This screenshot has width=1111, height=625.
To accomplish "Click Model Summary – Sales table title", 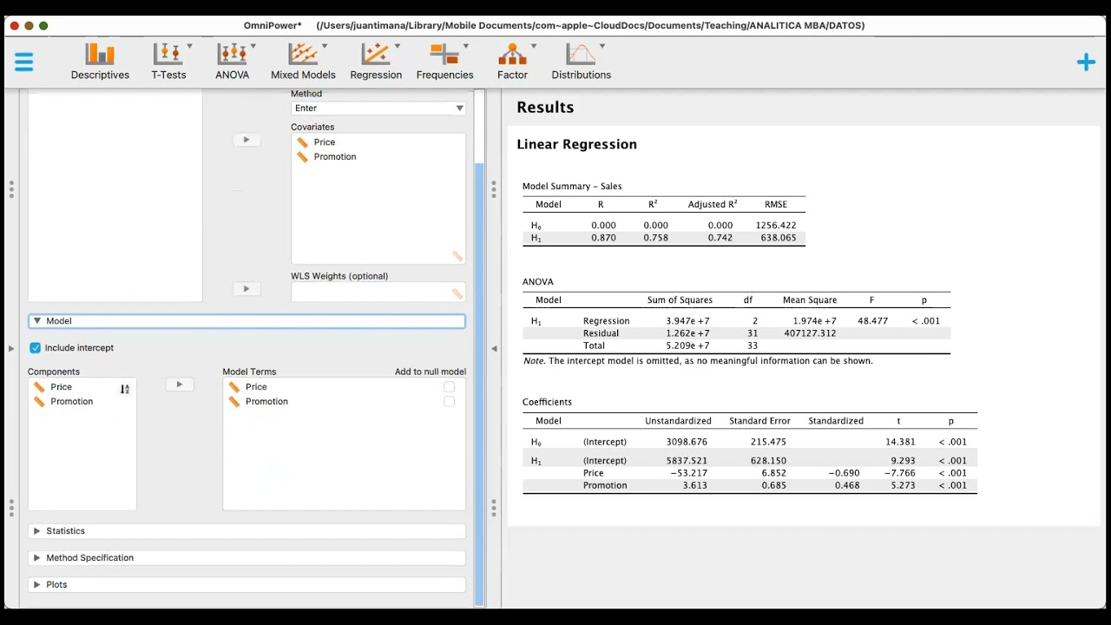I will click(x=572, y=187).
